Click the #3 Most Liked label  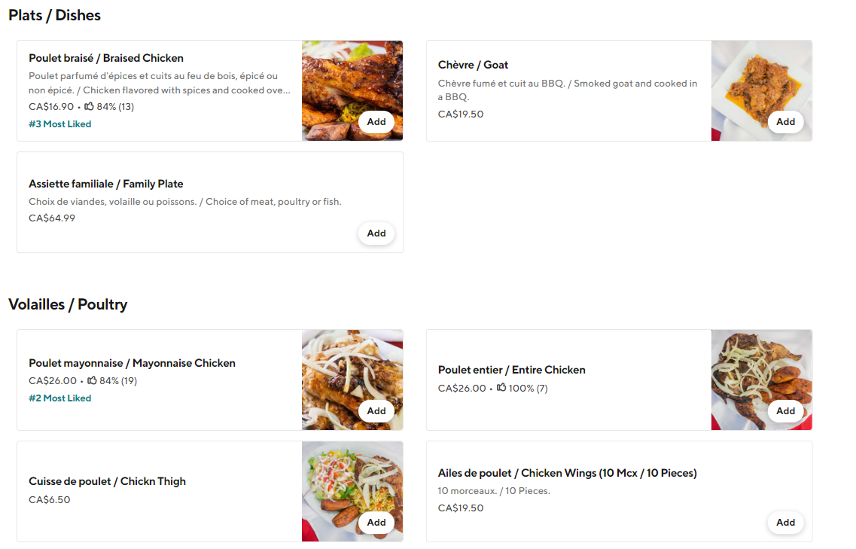tap(60, 124)
